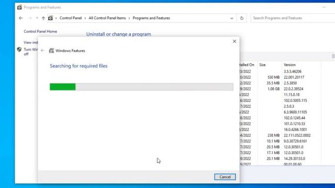Select the 35.5 MB size cell

tap(273, 83)
